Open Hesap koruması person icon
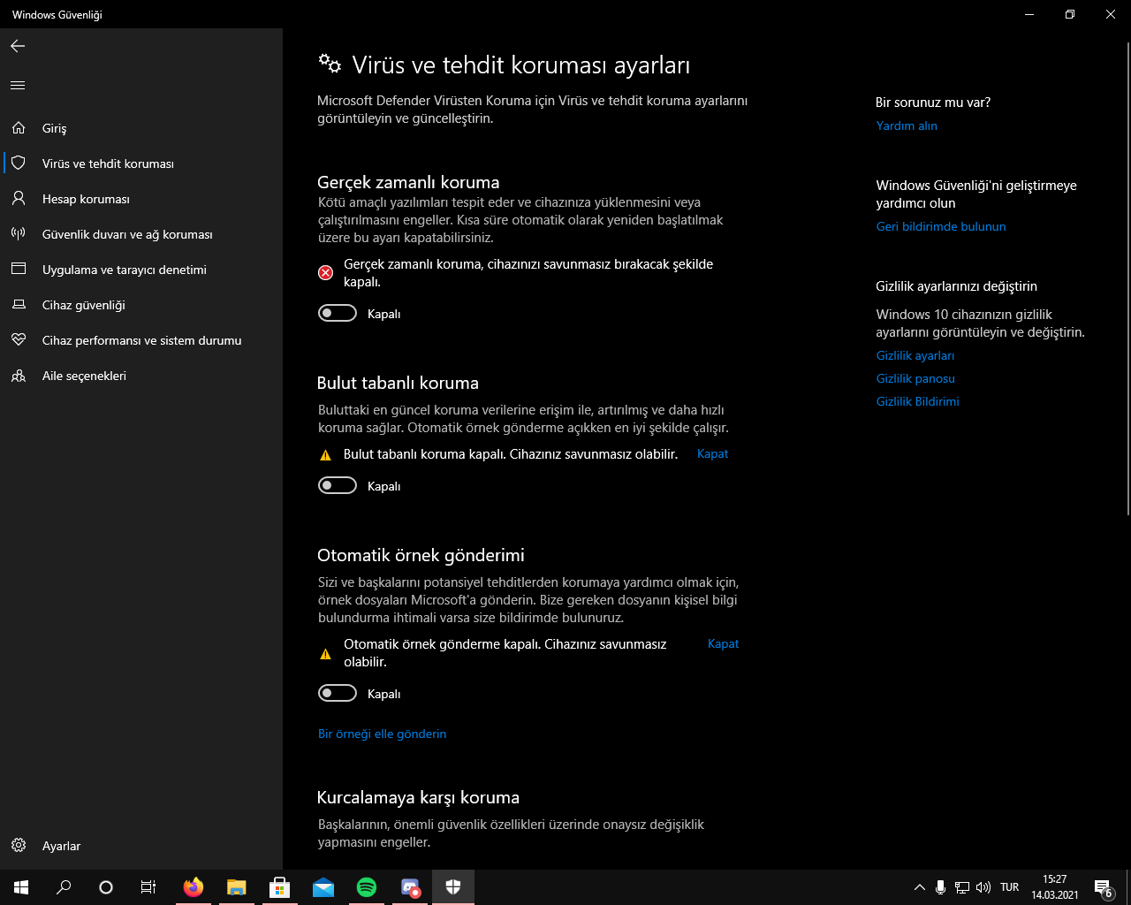This screenshot has height=905, width=1131. pyautogui.click(x=19, y=199)
